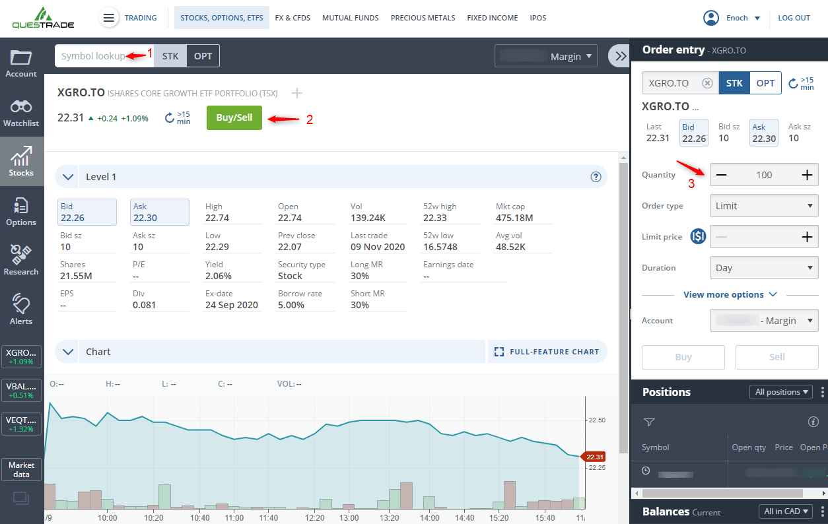Switch order entry to OPT mode
Image resolution: width=828 pixels, height=524 pixels.
765,82
